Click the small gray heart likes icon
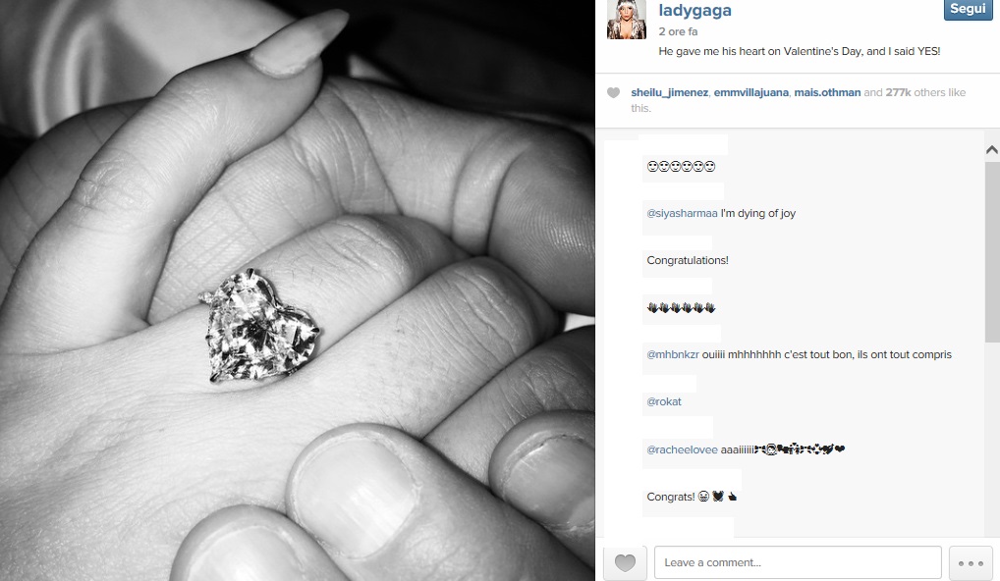Image resolution: width=1000 pixels, height=581 pixels. pyautogui.click(x=613, y=92)
